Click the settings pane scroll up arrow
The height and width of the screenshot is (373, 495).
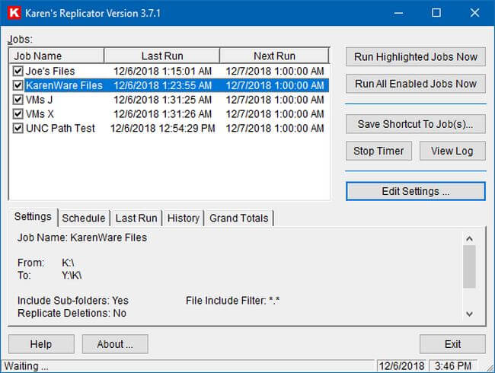point(469,238)
